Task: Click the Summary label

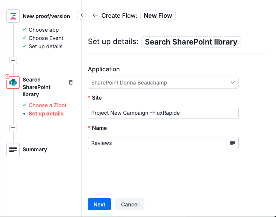Action: 35,149
